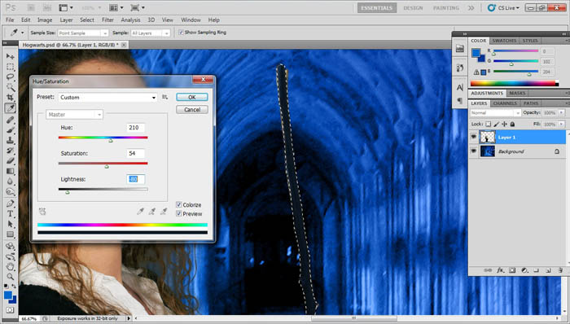Create new adjustment layer from Layers panel

point(524,270)
